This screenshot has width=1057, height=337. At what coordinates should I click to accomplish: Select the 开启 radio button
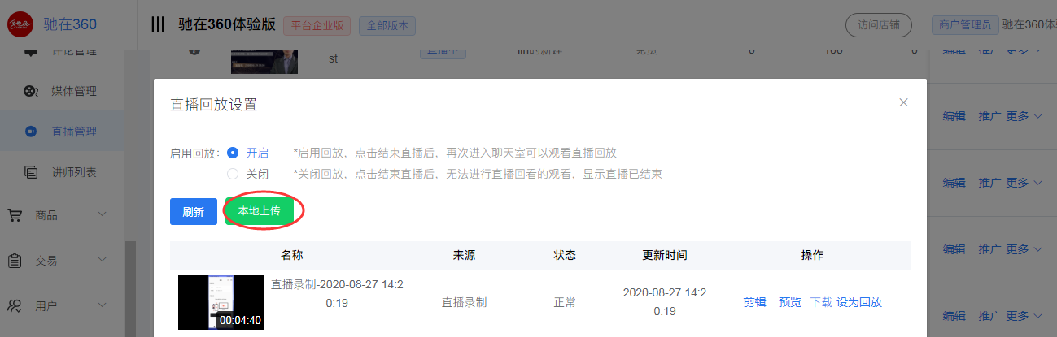click(233, 153)
